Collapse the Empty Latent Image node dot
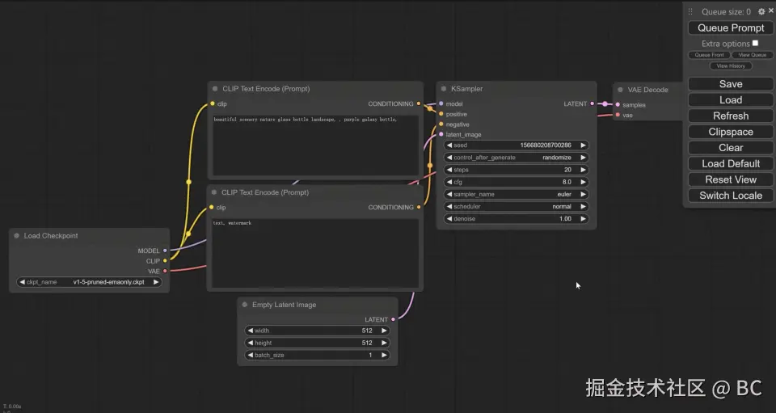Screen dimensions: 776x413 tap(244, 305)
